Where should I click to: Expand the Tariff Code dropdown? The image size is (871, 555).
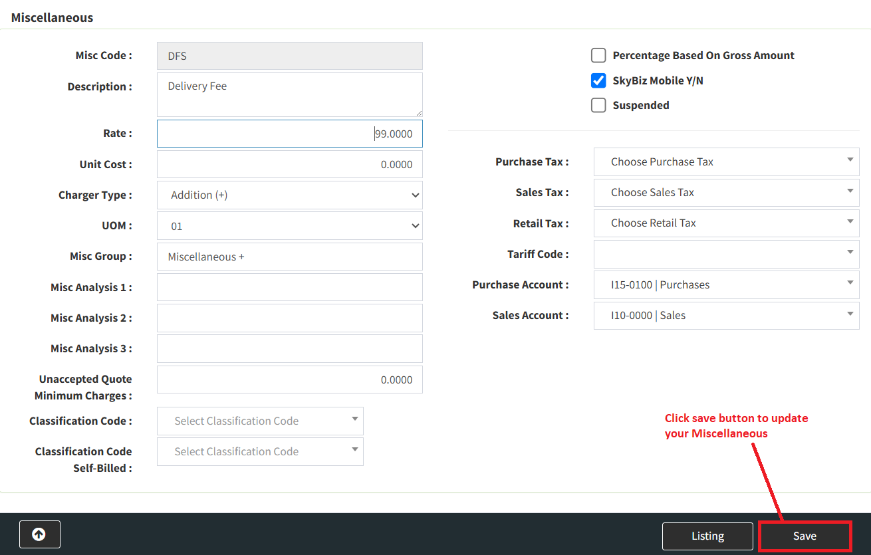pos(726,254)
